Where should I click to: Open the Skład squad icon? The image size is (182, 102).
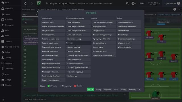[x=3, y=14]
